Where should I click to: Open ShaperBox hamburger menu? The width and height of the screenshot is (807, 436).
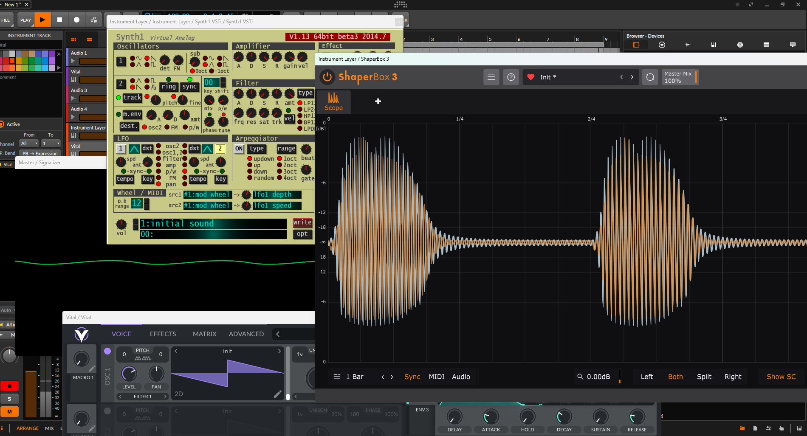click(491, 77)
